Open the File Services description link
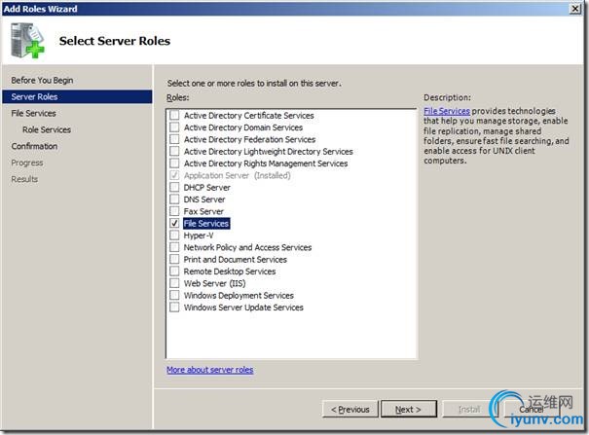The height and width of the screenshot is (435, 589). point(447,111)
